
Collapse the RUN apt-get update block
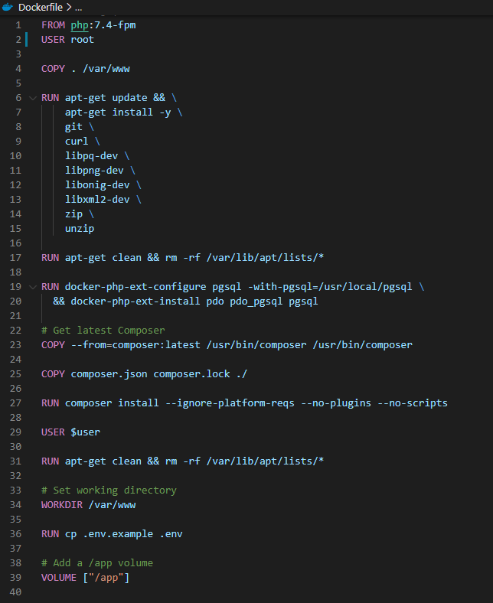tap(33, 98)
